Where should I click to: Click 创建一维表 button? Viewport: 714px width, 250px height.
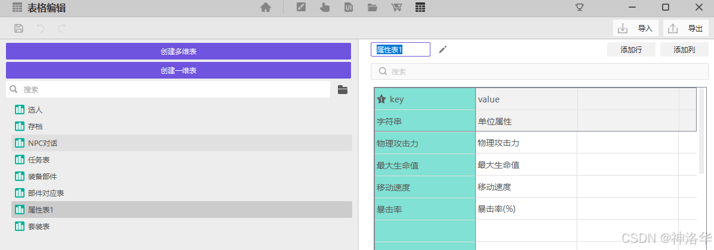[178, 70]
